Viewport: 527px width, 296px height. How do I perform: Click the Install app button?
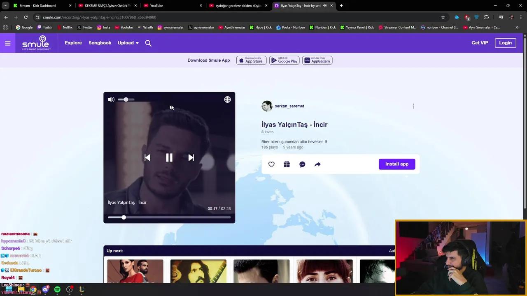(397, 164)
